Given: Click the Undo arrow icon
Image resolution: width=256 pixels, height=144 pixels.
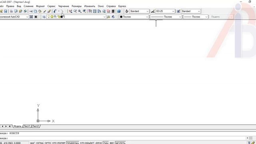Looking at the screenshot, I should point(55,11).
